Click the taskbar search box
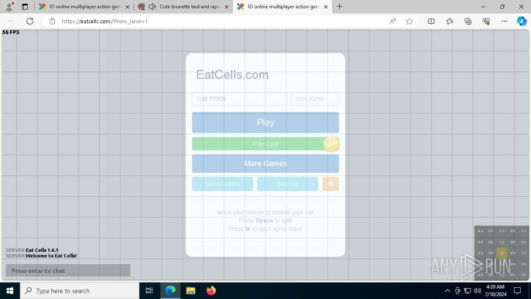Image resolution: width=531 pixels, height=299 pixels. click(x=80, y=291)
